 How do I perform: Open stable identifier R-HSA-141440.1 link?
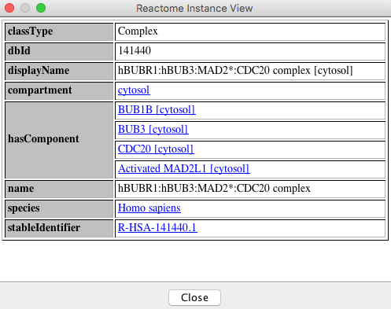pyautogui.click(x=157, y=228)
